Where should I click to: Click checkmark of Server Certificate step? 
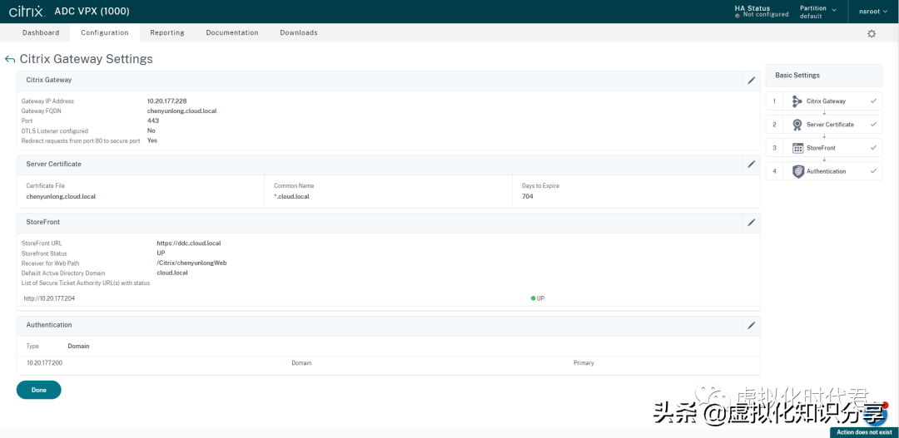(873, 124)
